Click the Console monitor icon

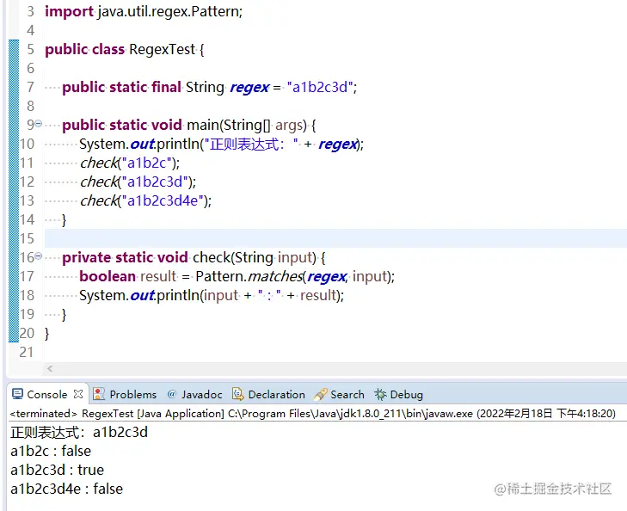click(x=17, y=394)
